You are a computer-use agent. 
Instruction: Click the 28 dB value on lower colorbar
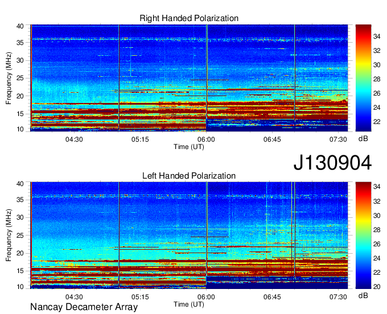377,230
